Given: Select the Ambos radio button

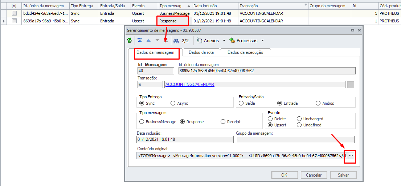Looking at the screenshot, I should click(318, 103).
